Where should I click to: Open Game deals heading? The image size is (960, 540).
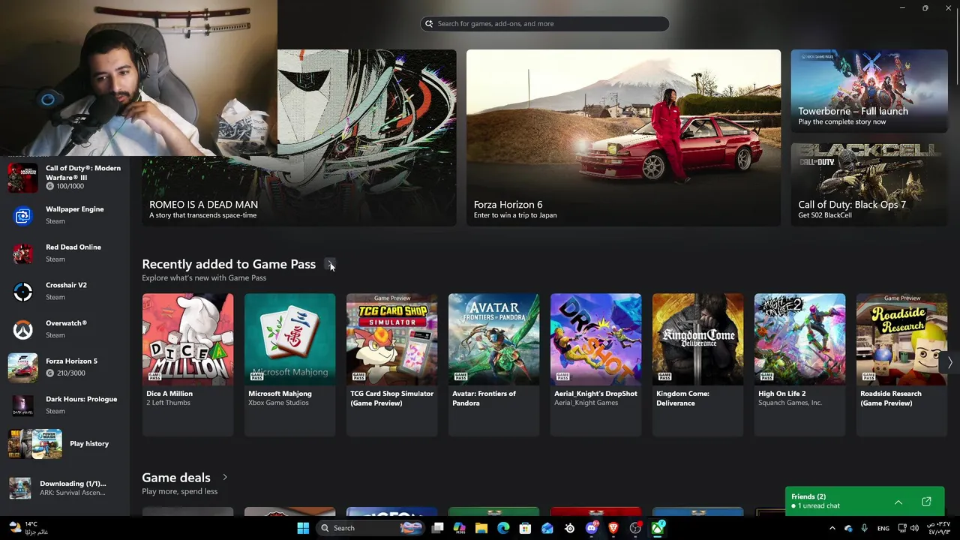point(176,478)
